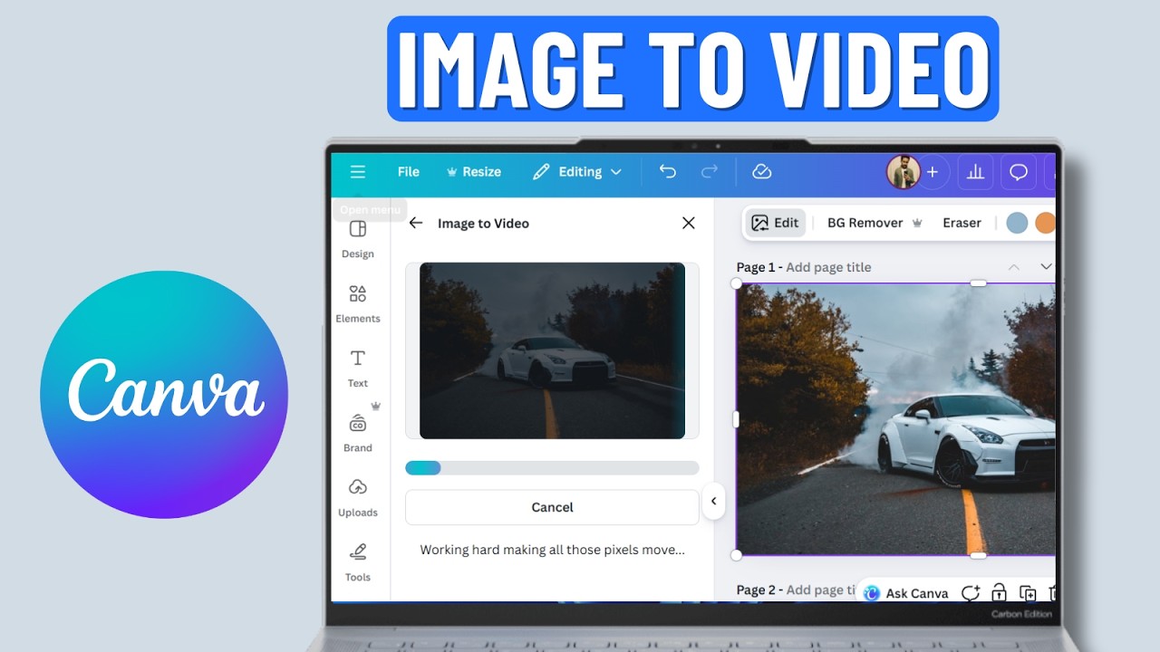Viewport: 1160px width, 652px height.
Task: Cancel the video generation
Action: pos(552,507)
